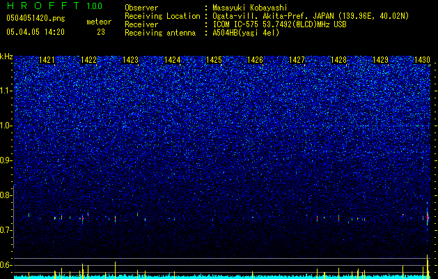This screenshot has width=438, height=279.
Task: Click the kHz axis unit label
Action: tap(6, 56)
